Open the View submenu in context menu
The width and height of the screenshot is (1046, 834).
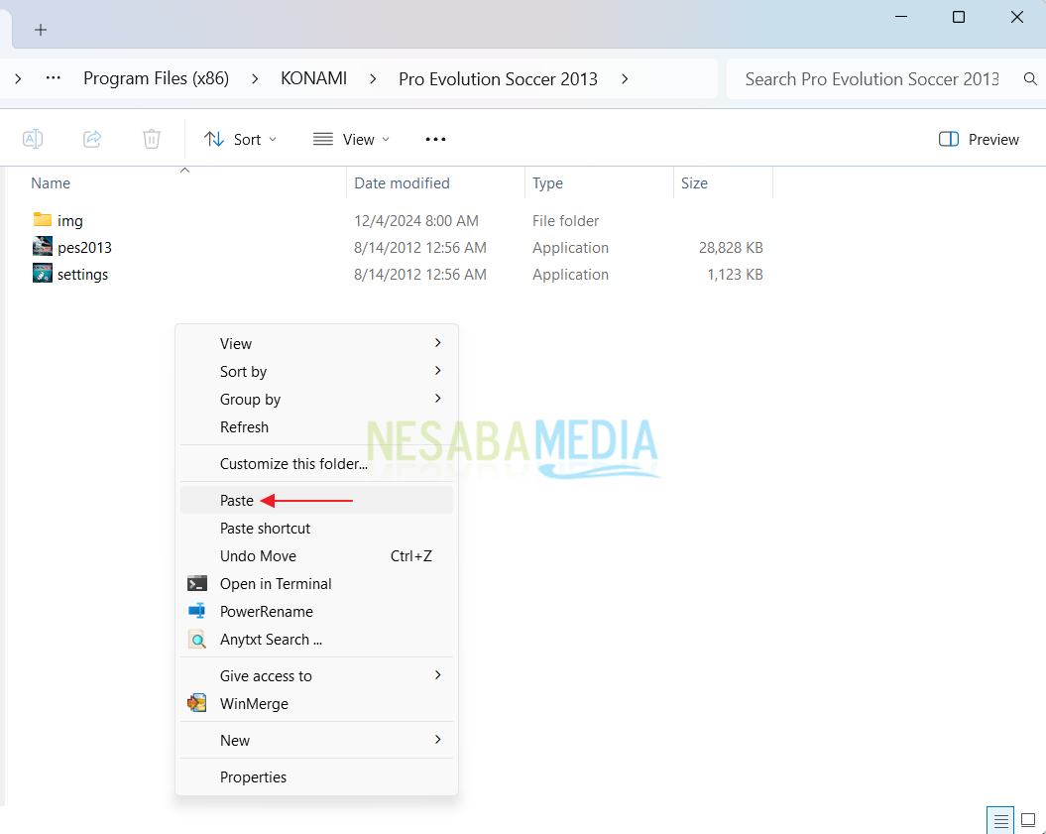tap(316, 343)
